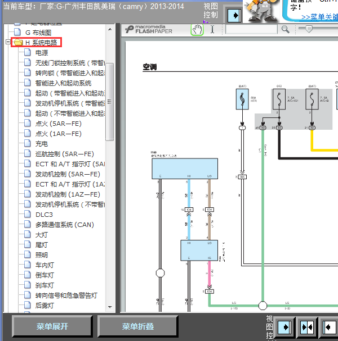Click the page icon beside DLC3
338x341 pixels.
point(28,214)
